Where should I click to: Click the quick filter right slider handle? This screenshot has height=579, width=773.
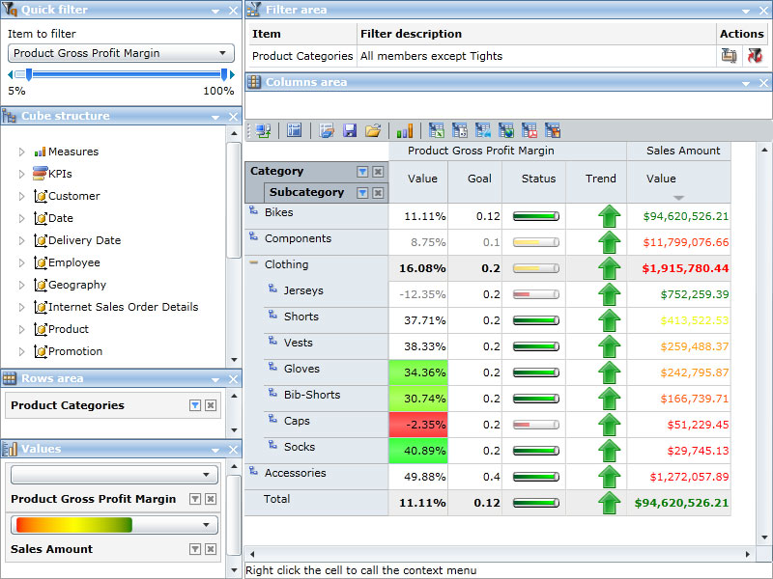(224, 75)
